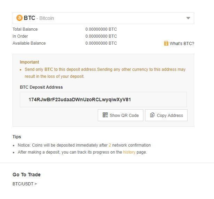Click the BTC Deposit Address label
This screenshot has height=199, width=214.
click(x=41, y=87)
